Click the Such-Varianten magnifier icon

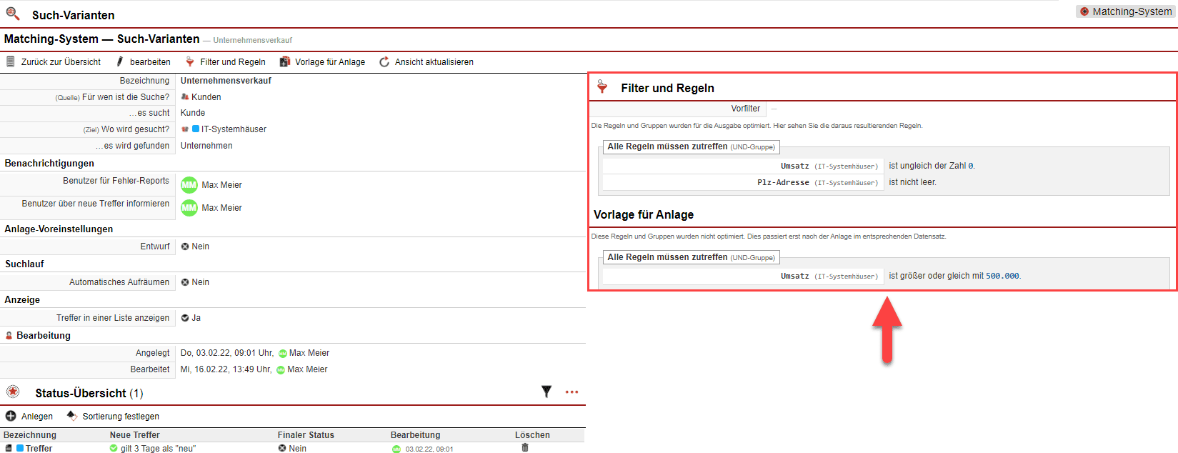pos(13,14)
